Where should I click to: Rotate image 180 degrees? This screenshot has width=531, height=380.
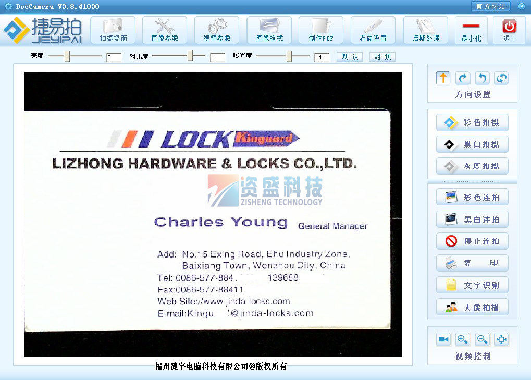click(x=501, y=78)
